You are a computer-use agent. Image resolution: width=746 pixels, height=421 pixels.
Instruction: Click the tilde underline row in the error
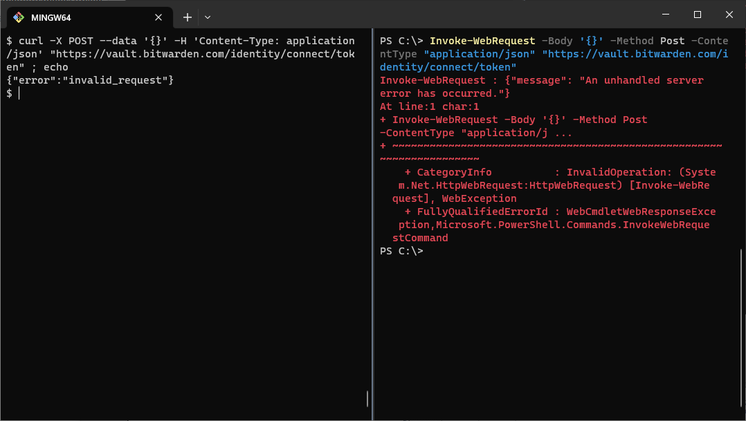pos(551,146)
